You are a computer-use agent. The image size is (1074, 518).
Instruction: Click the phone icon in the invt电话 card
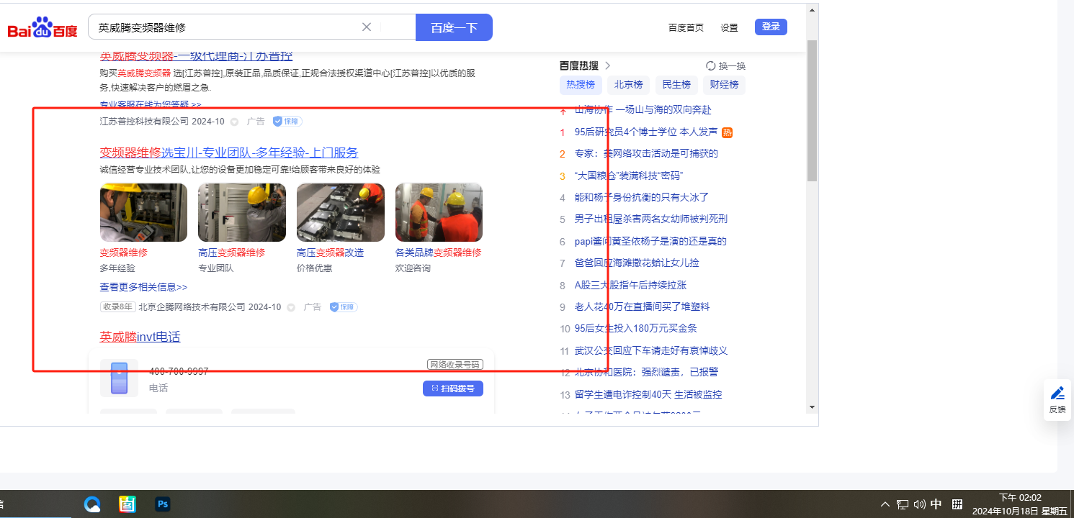[x=119, y=378]
